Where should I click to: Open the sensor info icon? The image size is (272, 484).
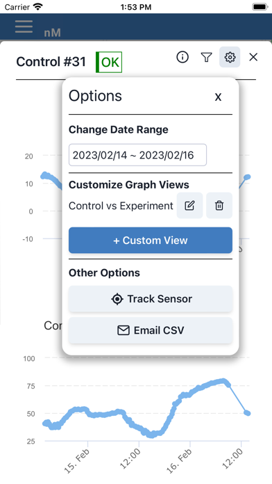coord(182,57)
